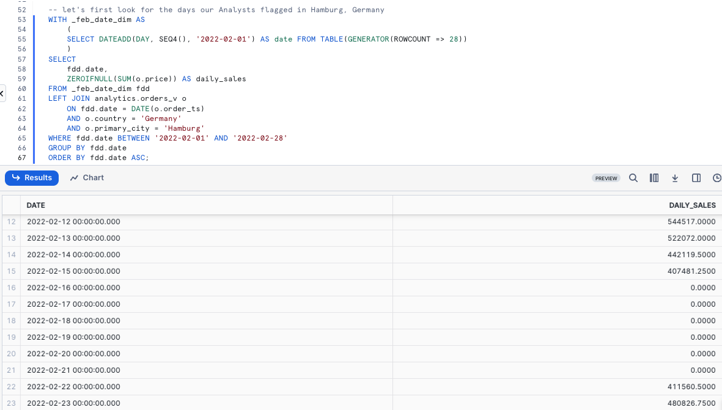This screenshot has height=410, width=722.
Task: Select the Results tab
Action: (32, 178)
